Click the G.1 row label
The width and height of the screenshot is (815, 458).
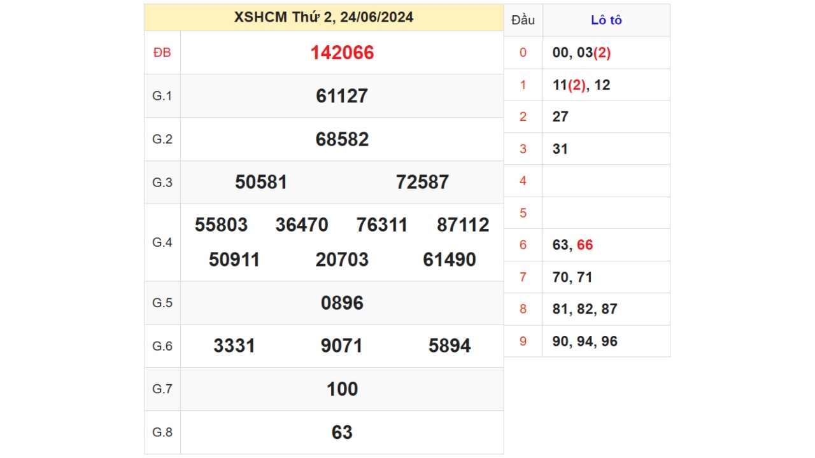tap(162, 96)
